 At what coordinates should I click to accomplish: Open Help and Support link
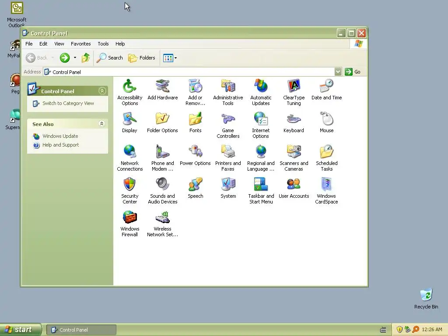[x=60, y=145]
